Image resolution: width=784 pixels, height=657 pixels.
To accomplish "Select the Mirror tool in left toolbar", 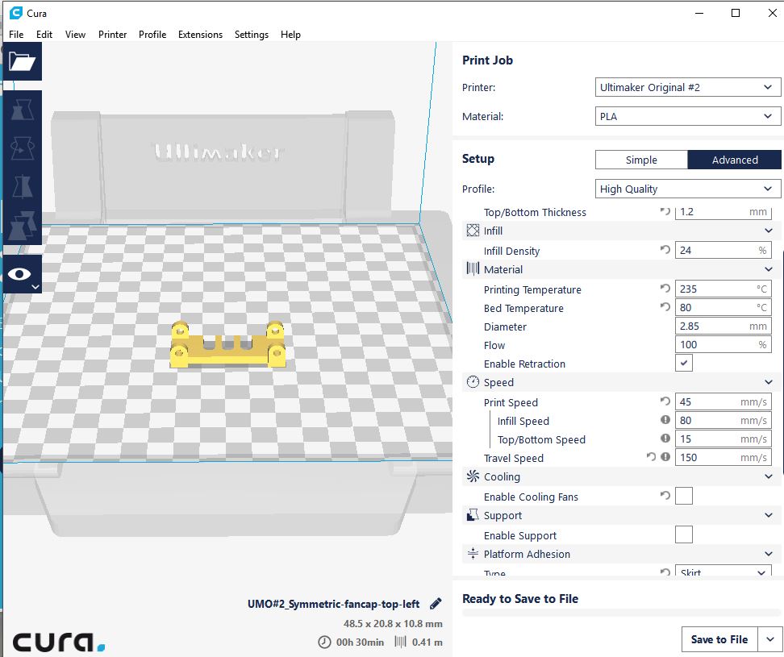I will point(22,185).
